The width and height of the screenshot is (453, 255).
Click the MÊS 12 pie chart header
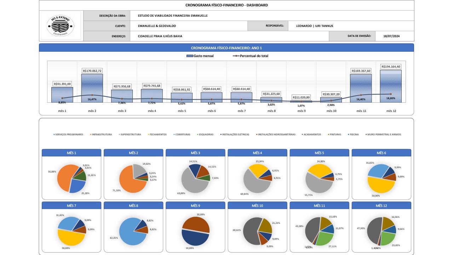(x=381, y=206)
